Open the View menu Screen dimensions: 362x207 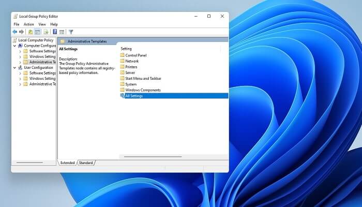point(42,24)
